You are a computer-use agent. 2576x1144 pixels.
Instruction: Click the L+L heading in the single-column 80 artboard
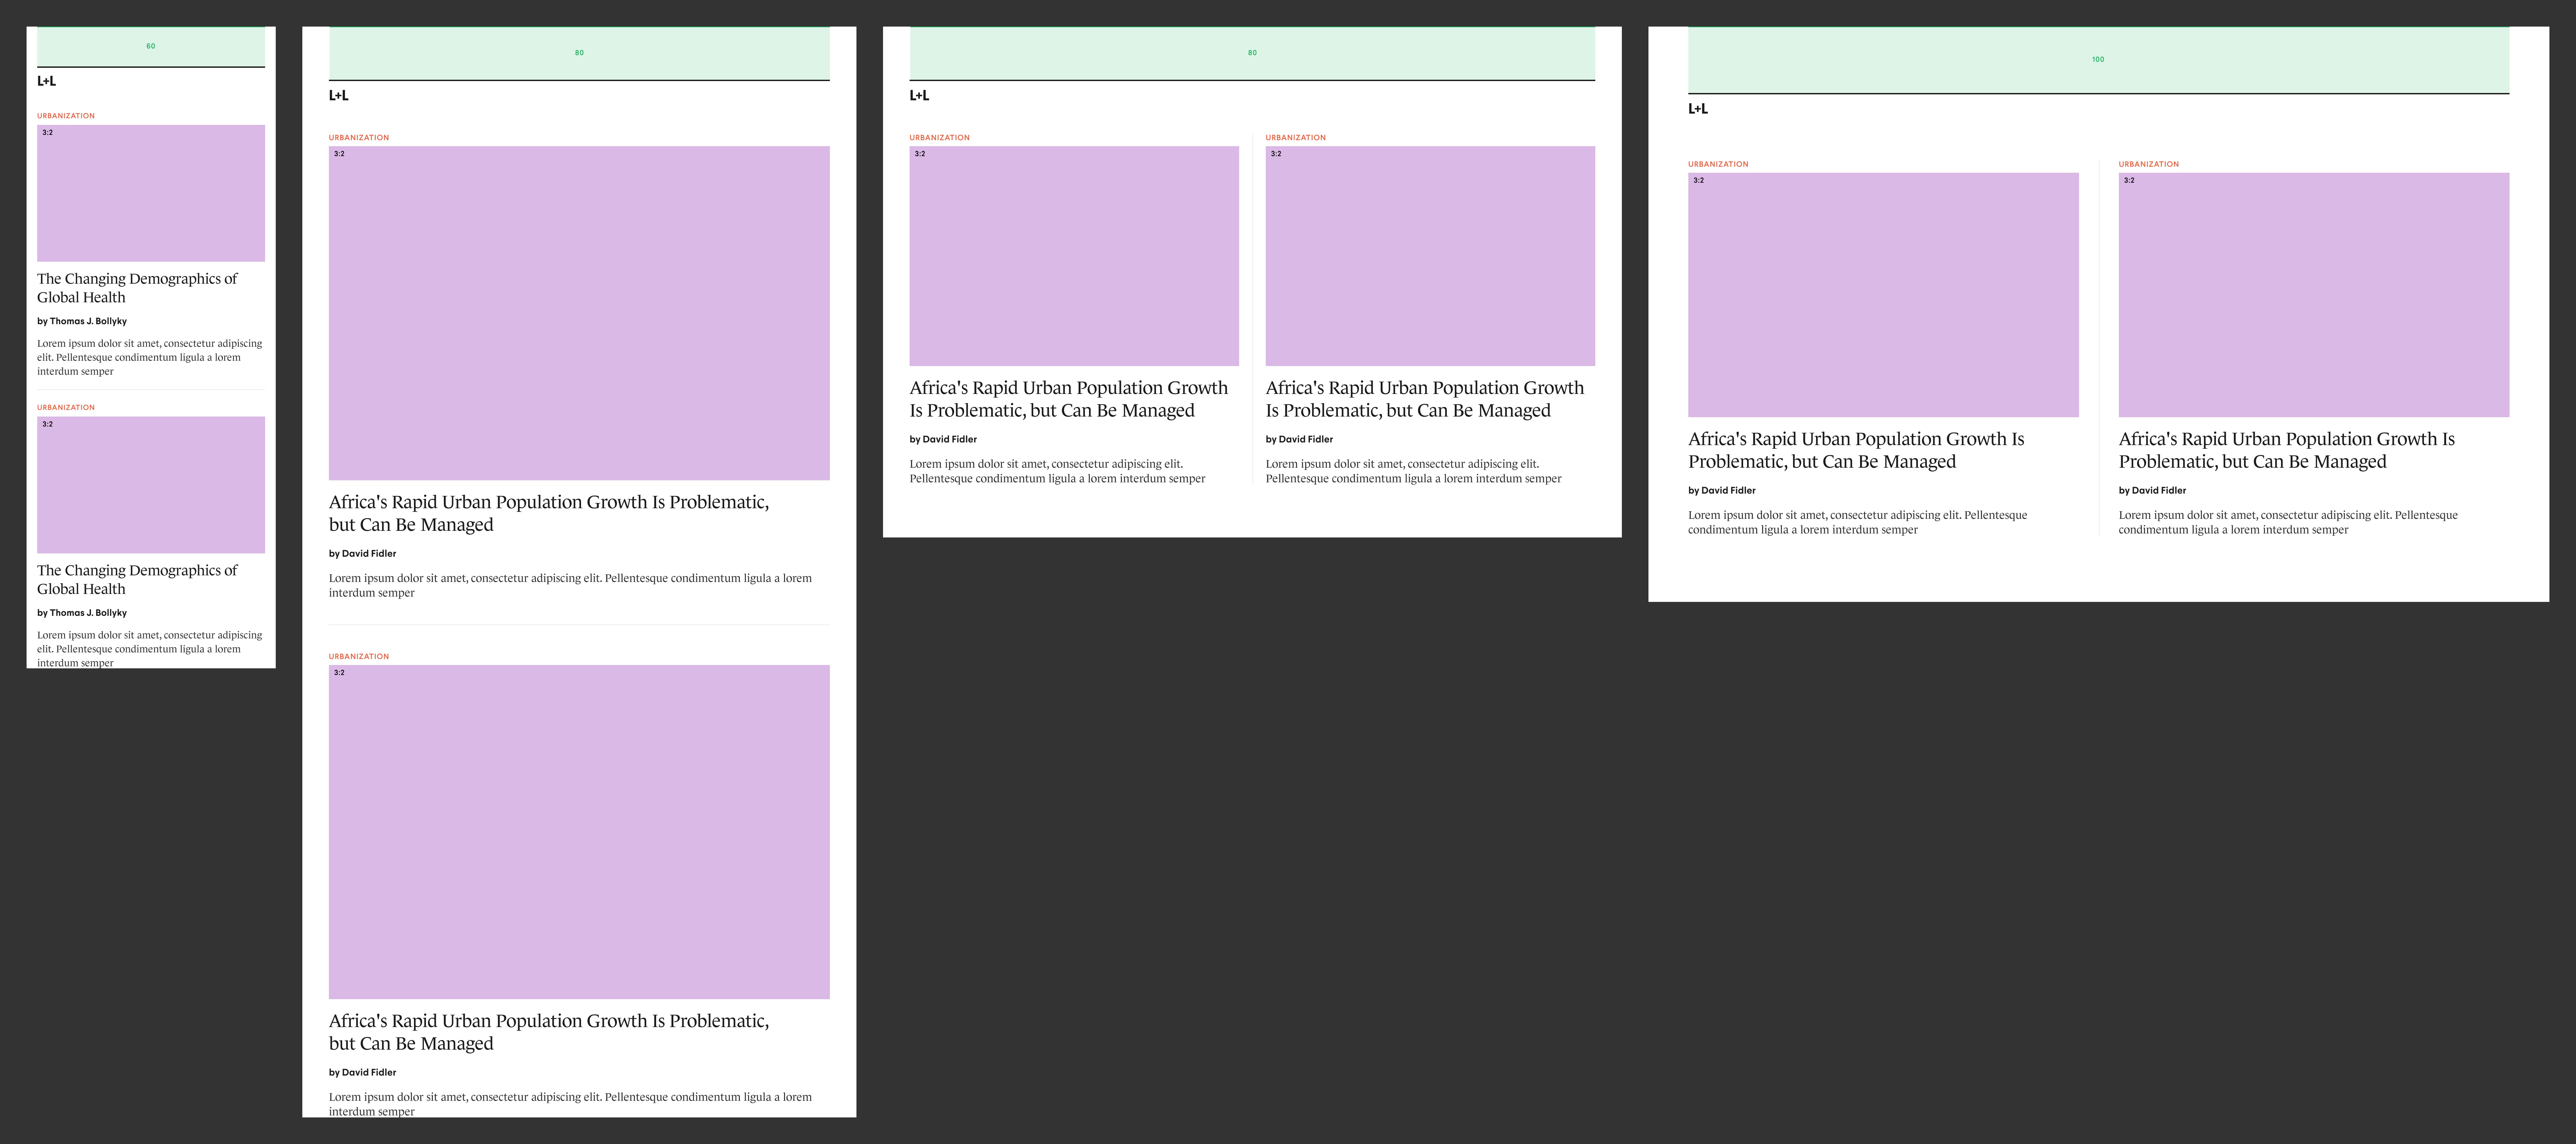(339, 96)
